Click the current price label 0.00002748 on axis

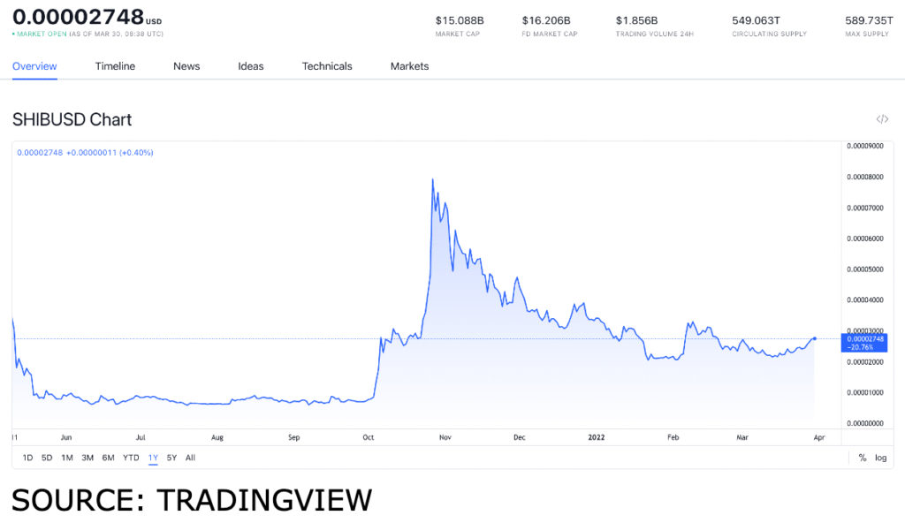(864, 343)
